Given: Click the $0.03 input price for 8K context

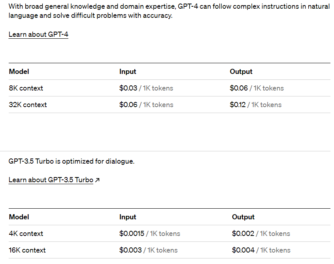Looking at the screenshot, I should 128,88.
